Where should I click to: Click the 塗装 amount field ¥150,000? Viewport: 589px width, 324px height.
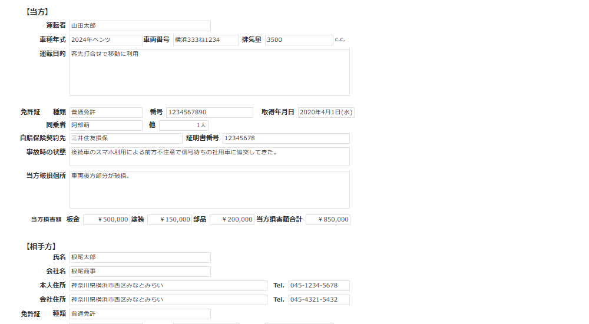click(169, 220)
